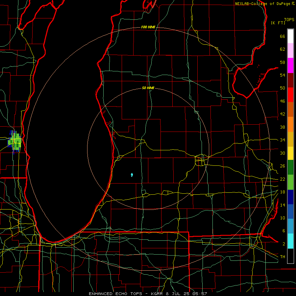Click the 6 legend value

click(x=284, y=231)
